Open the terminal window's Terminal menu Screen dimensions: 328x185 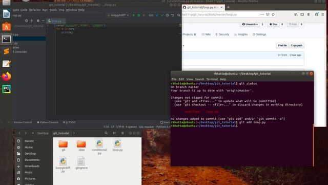click(x=212, y=79)
